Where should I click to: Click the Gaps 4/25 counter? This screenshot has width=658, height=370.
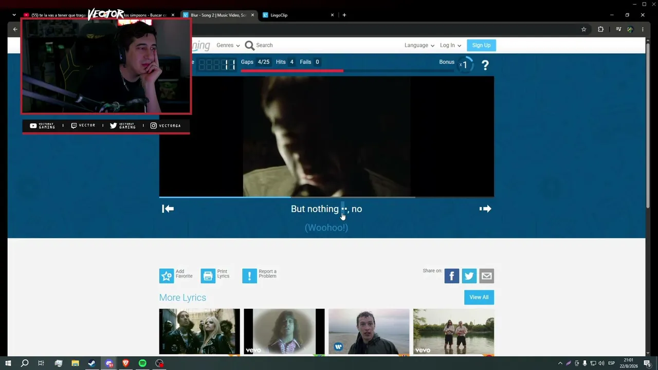click(x=255, y=62)
